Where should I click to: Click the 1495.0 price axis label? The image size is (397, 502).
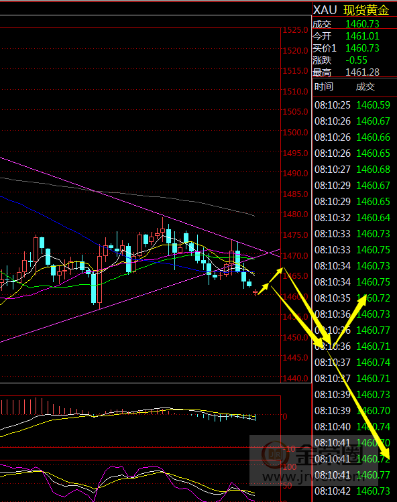coord(295,153)
